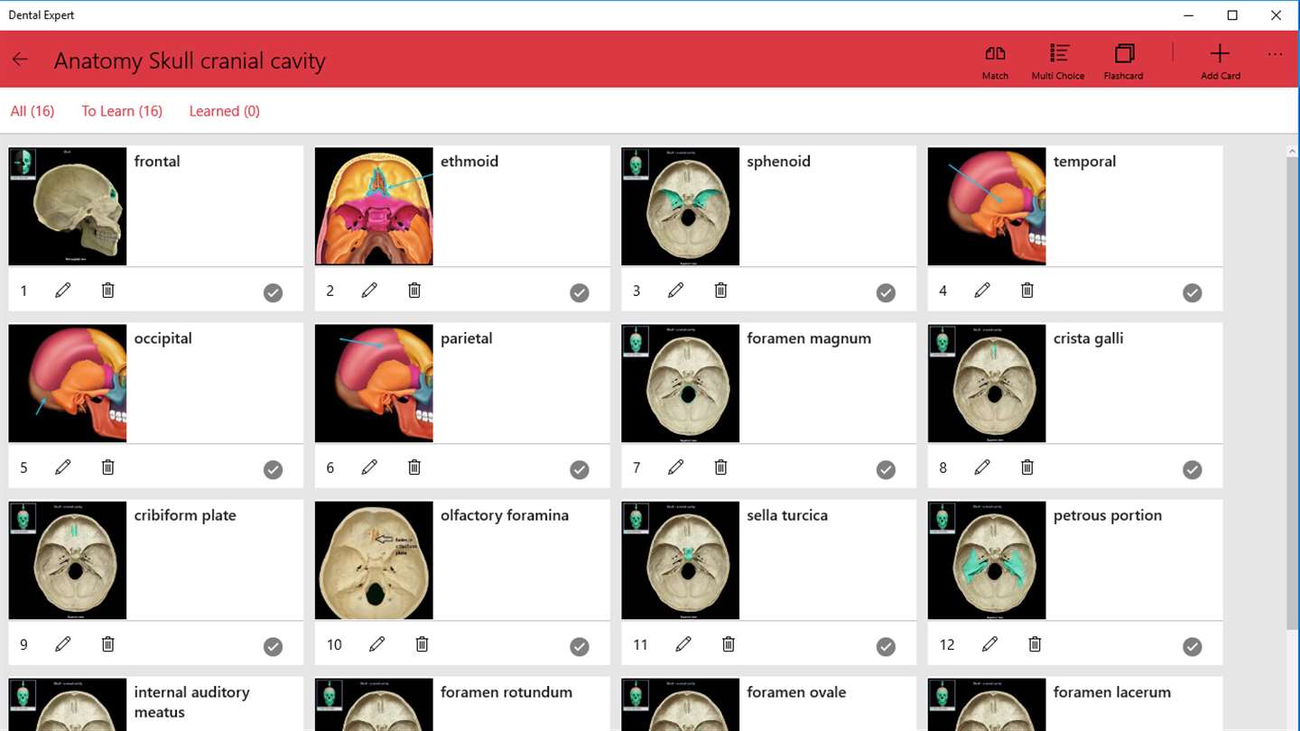Switch to the Learned (0) tab
This screenshot has width=1300, height=731.
coord(225,111)
